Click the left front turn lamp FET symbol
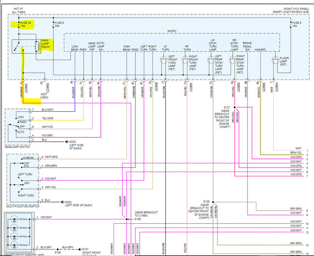 (x=164, y=60)
